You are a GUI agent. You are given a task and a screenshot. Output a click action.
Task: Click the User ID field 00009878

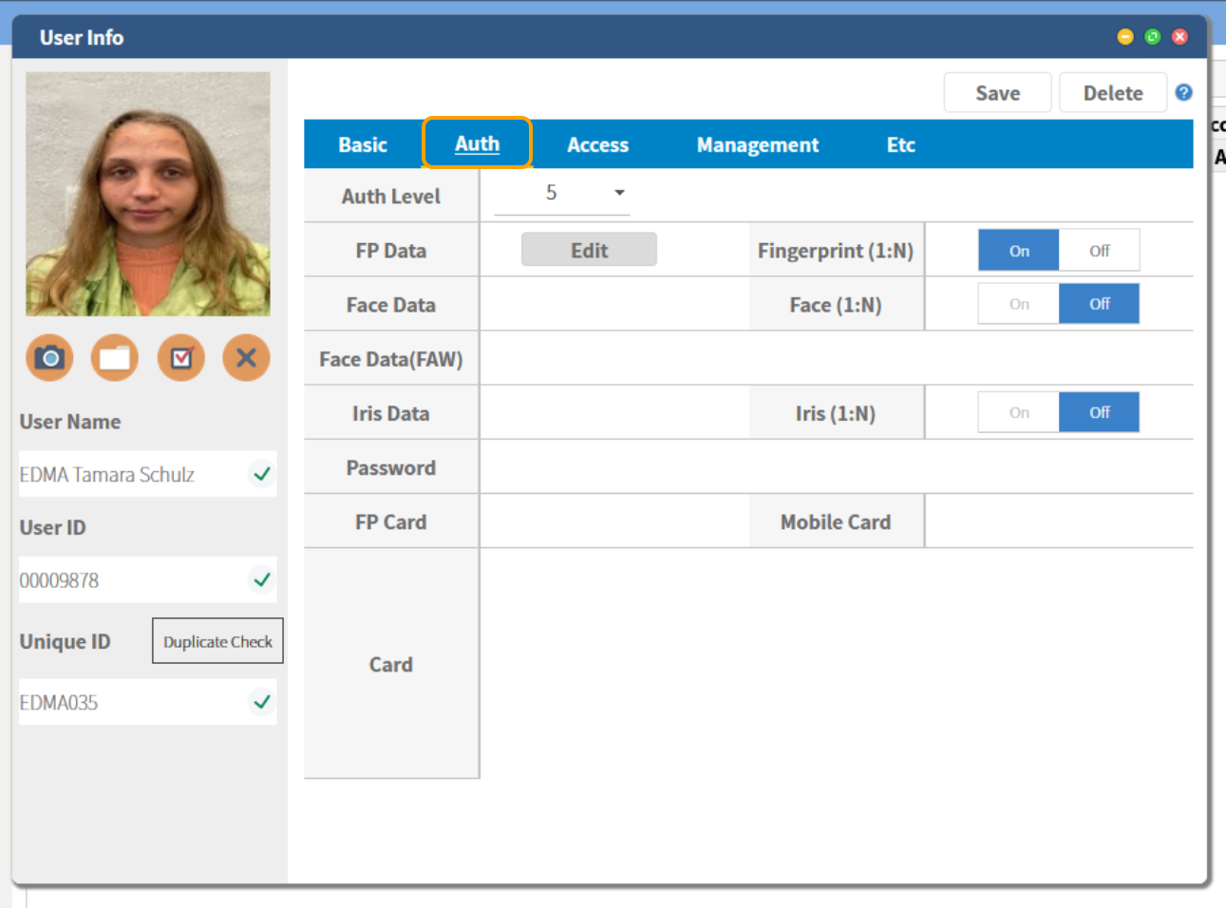(148, 579)
